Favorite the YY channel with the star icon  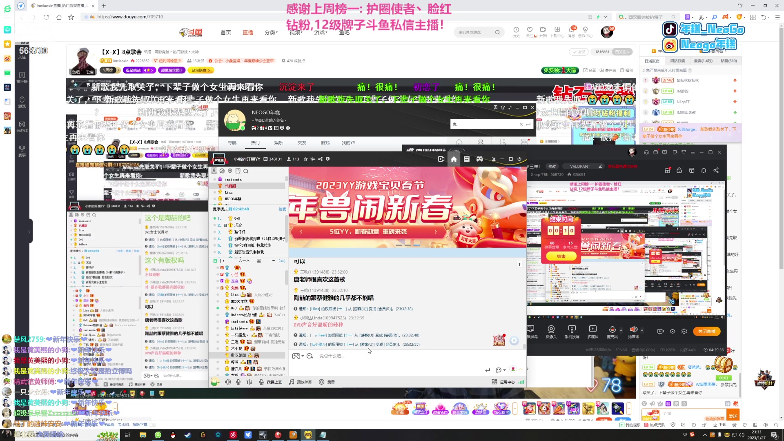[x=305, y=159]
